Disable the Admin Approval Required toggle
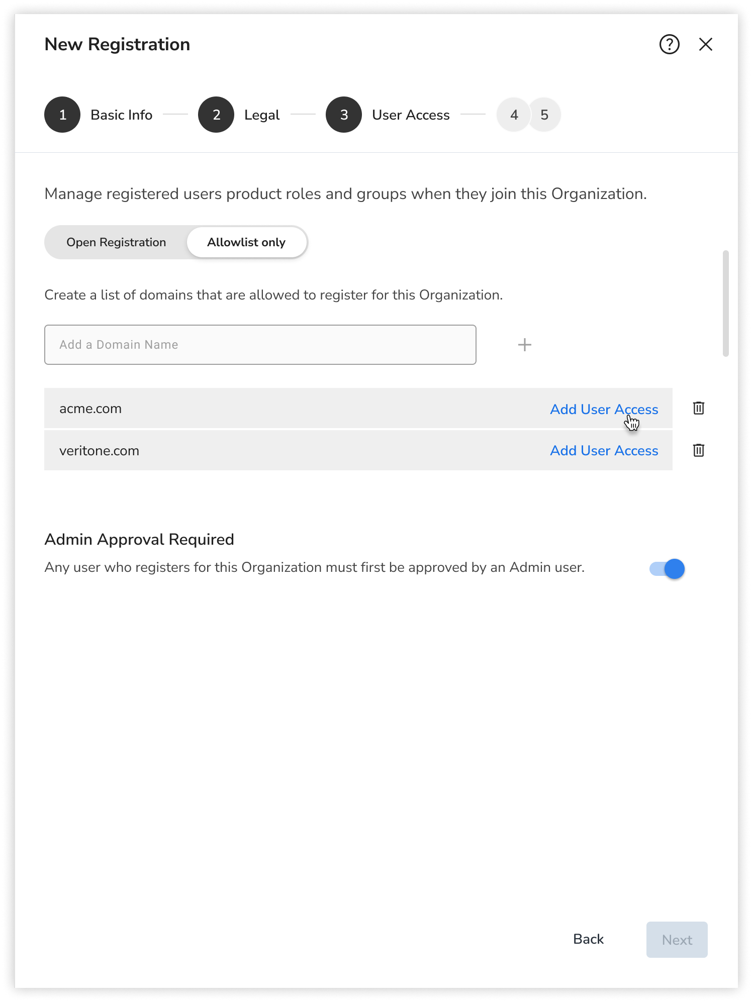 (x=667, y=568)
